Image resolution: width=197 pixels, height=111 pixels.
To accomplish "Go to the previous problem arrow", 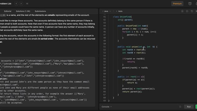I will pyautogui.click(x=16, y=4).
